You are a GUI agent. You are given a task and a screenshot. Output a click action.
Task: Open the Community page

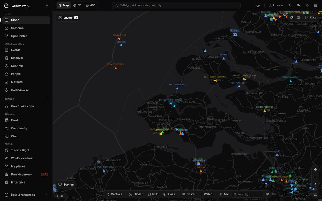tap(26, 128)
